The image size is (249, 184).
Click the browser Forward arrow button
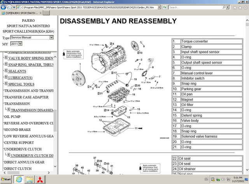coord(9,7)
